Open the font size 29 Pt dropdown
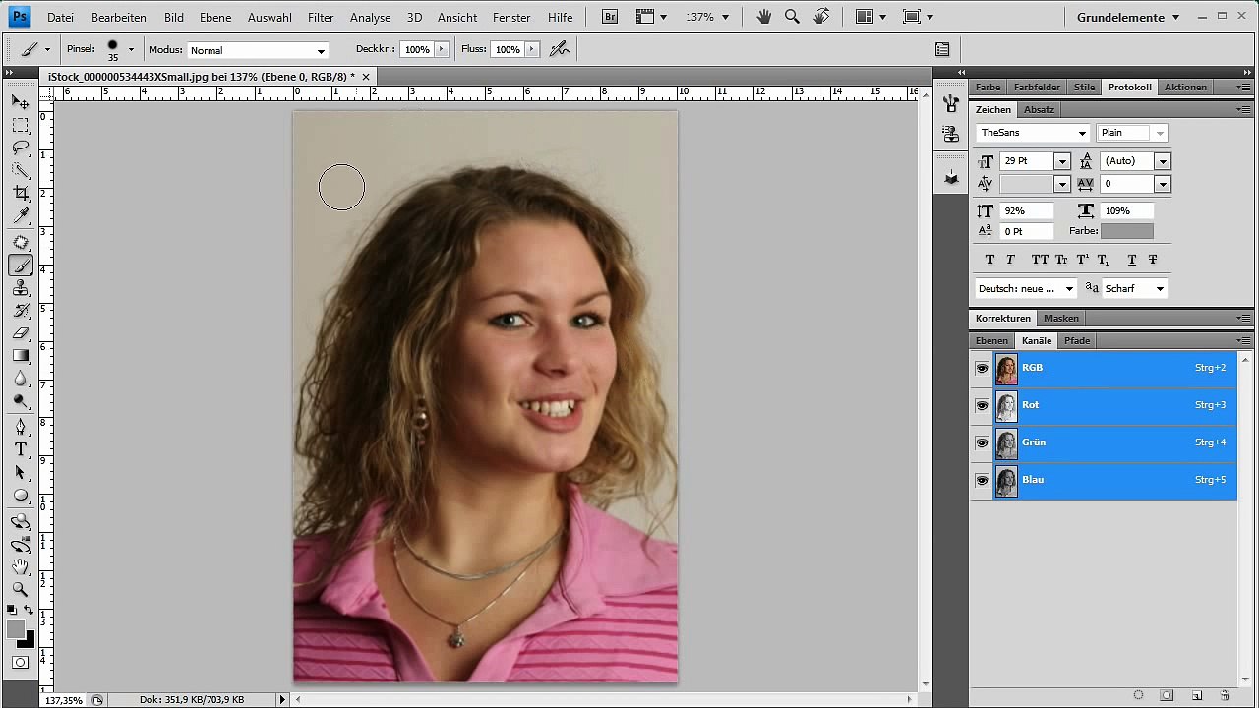1259x708 pixels. [x=1061, y=161]
